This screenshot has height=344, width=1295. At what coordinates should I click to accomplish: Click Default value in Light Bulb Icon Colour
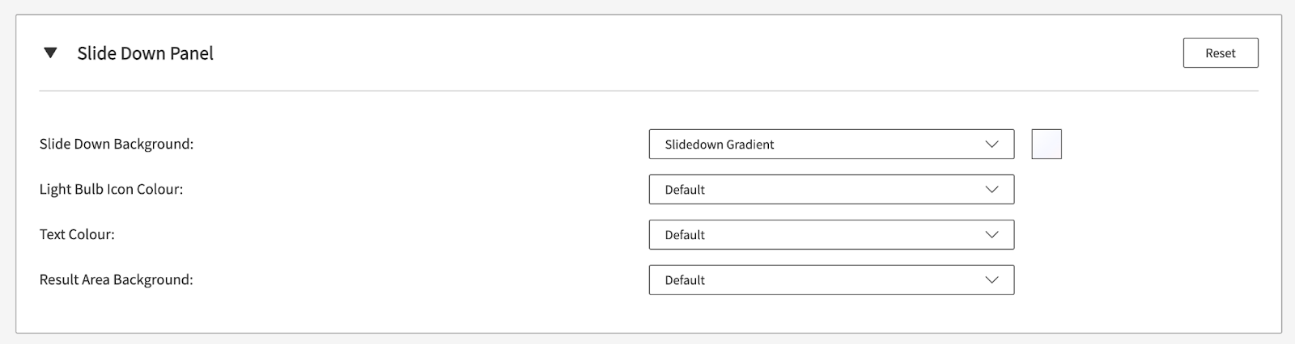click(685, 190)
